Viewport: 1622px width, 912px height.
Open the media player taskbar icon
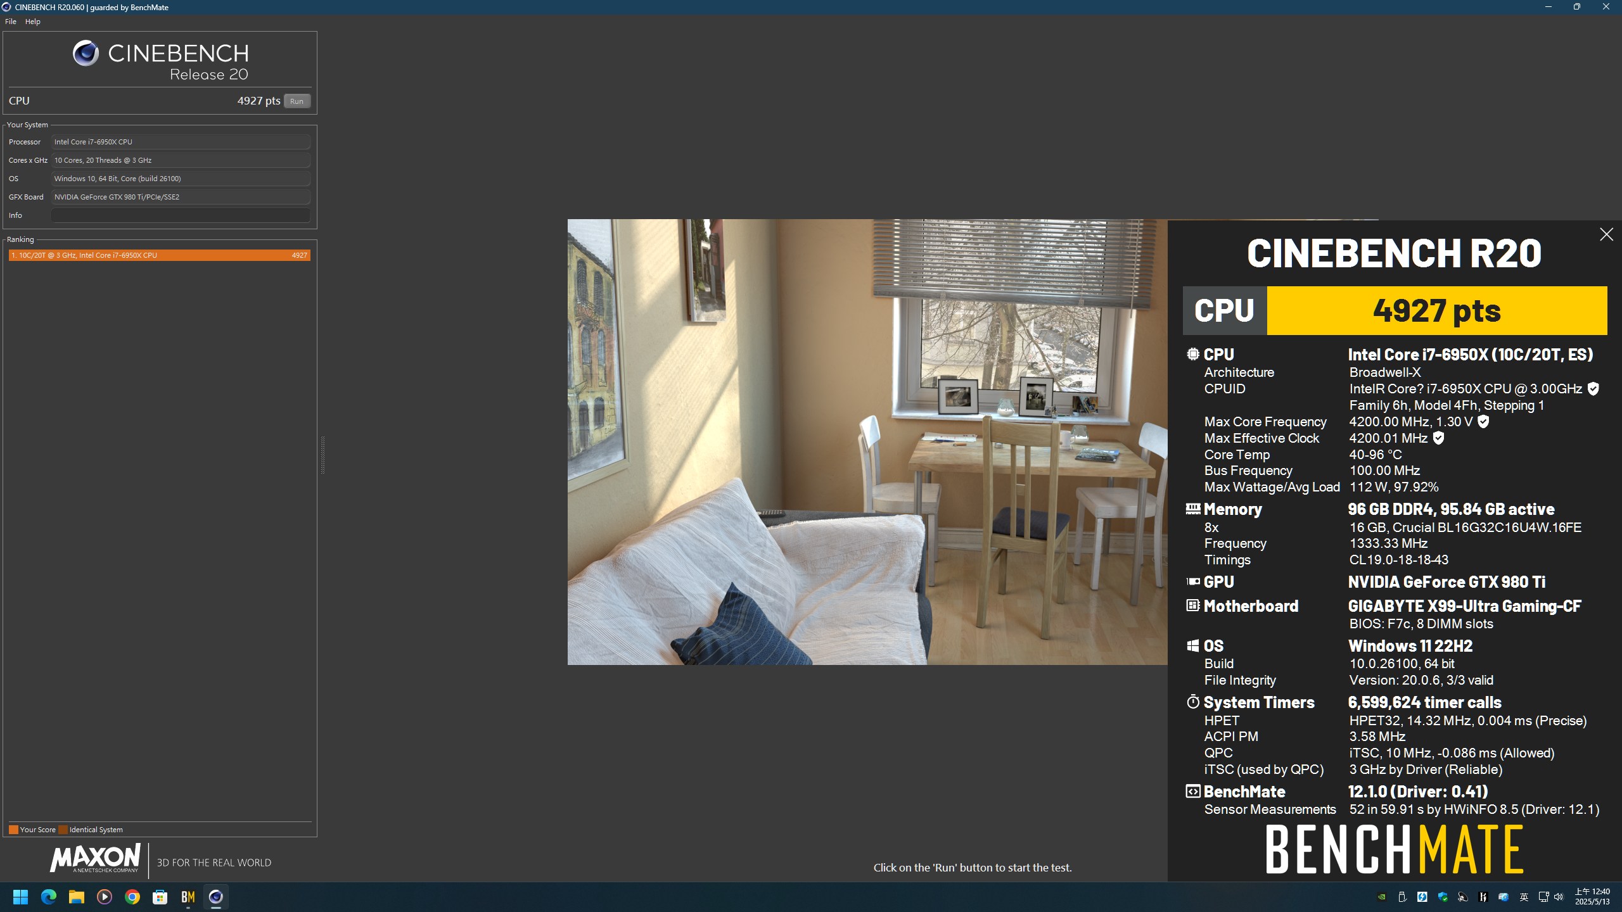pos(104,897)
